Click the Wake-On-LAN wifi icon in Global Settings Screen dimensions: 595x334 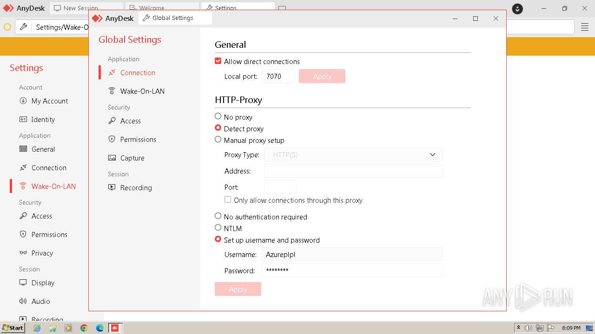(112, 91)
